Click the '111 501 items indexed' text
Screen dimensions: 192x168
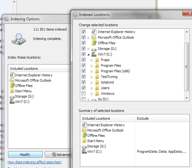tap(50, 29)
